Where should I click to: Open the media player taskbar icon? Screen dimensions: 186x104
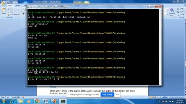(x=28, y=101)
